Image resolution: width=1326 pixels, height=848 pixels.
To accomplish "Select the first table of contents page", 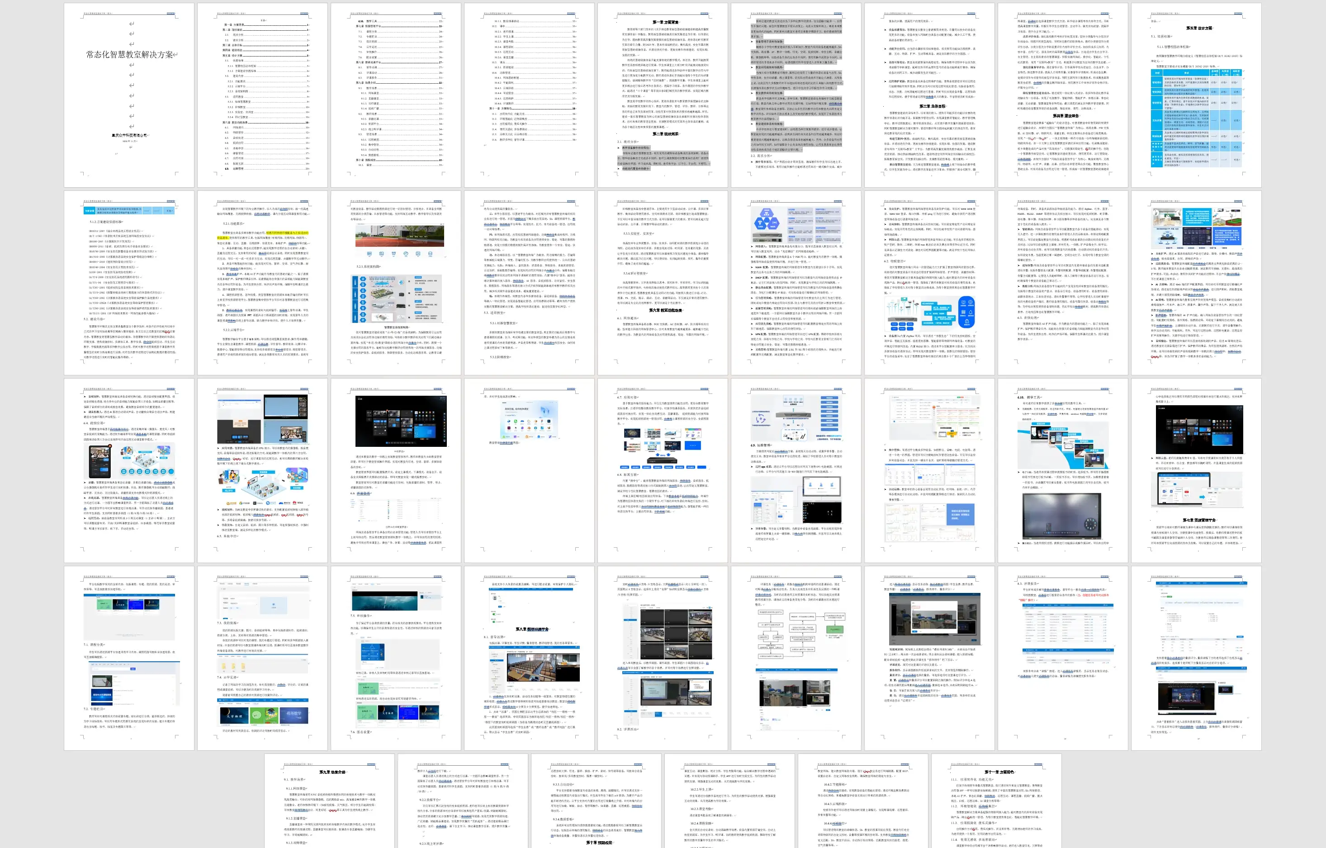I will coord(262,95).
